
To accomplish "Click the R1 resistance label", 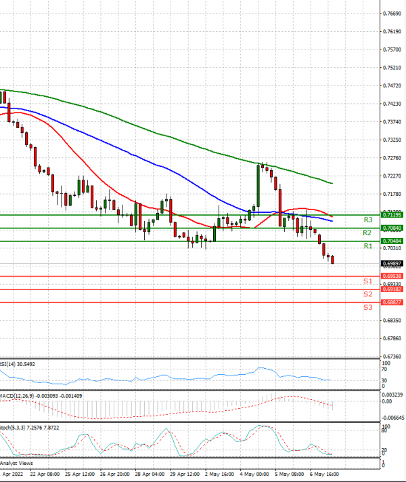I will click(367, 246).
